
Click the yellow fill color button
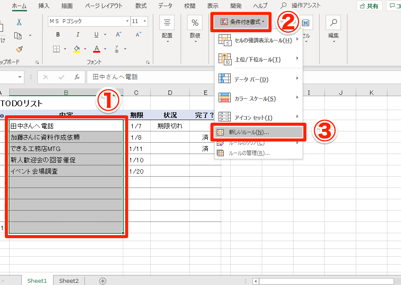77,49
